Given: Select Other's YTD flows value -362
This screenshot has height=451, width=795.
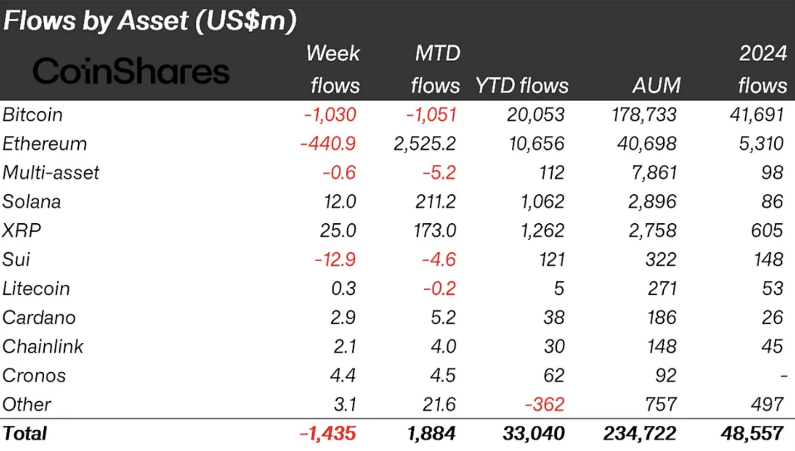Looking at the screenshot, I should (x=545, y=405).
